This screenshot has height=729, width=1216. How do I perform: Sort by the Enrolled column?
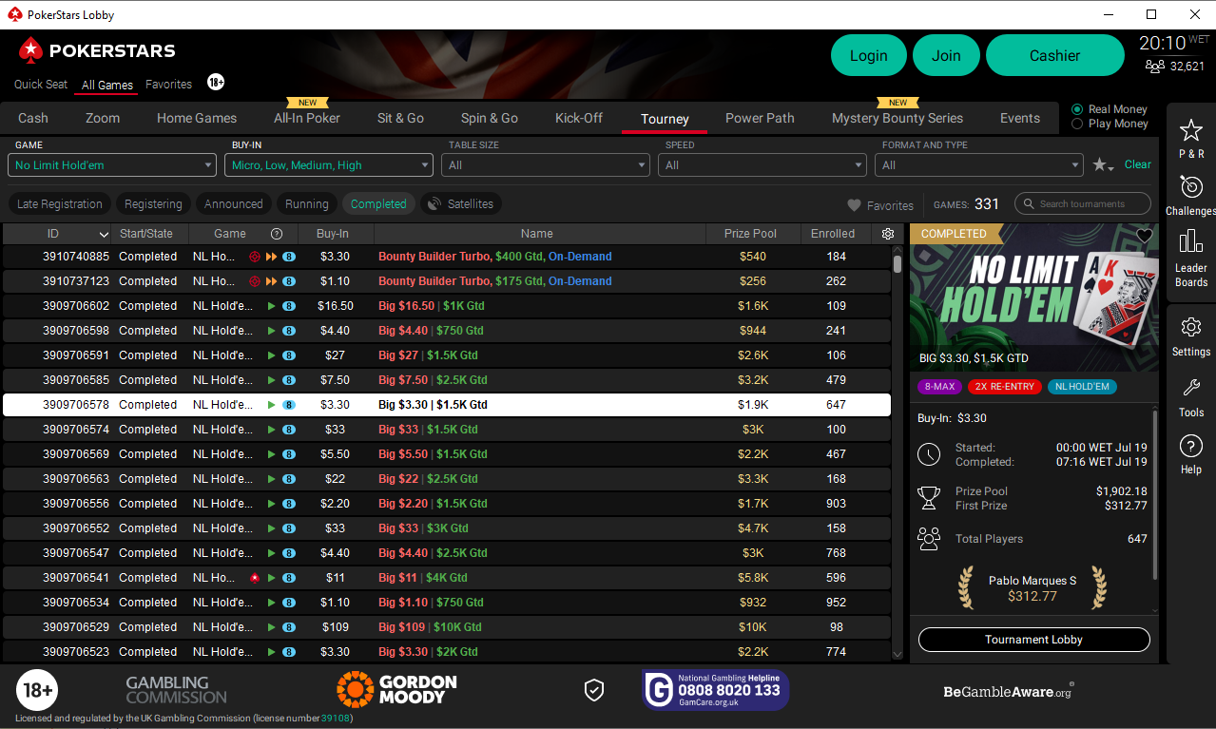click(833, 234)
